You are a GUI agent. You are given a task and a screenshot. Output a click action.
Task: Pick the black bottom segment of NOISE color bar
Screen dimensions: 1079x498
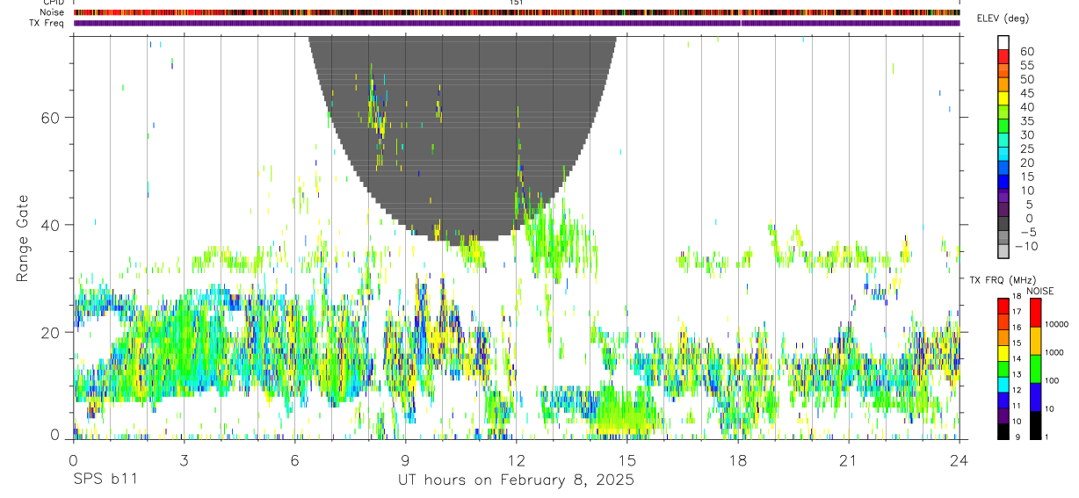1035,425
